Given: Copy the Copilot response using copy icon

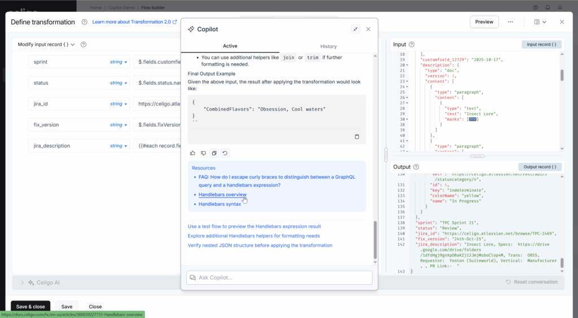Looking at the screenshot, I should pos(214,153).
